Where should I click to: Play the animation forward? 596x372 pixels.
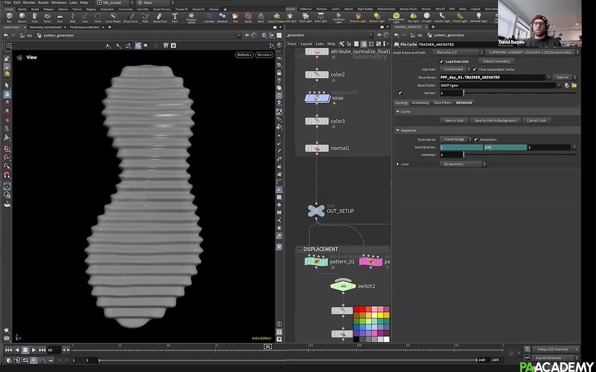pos(34,350)
